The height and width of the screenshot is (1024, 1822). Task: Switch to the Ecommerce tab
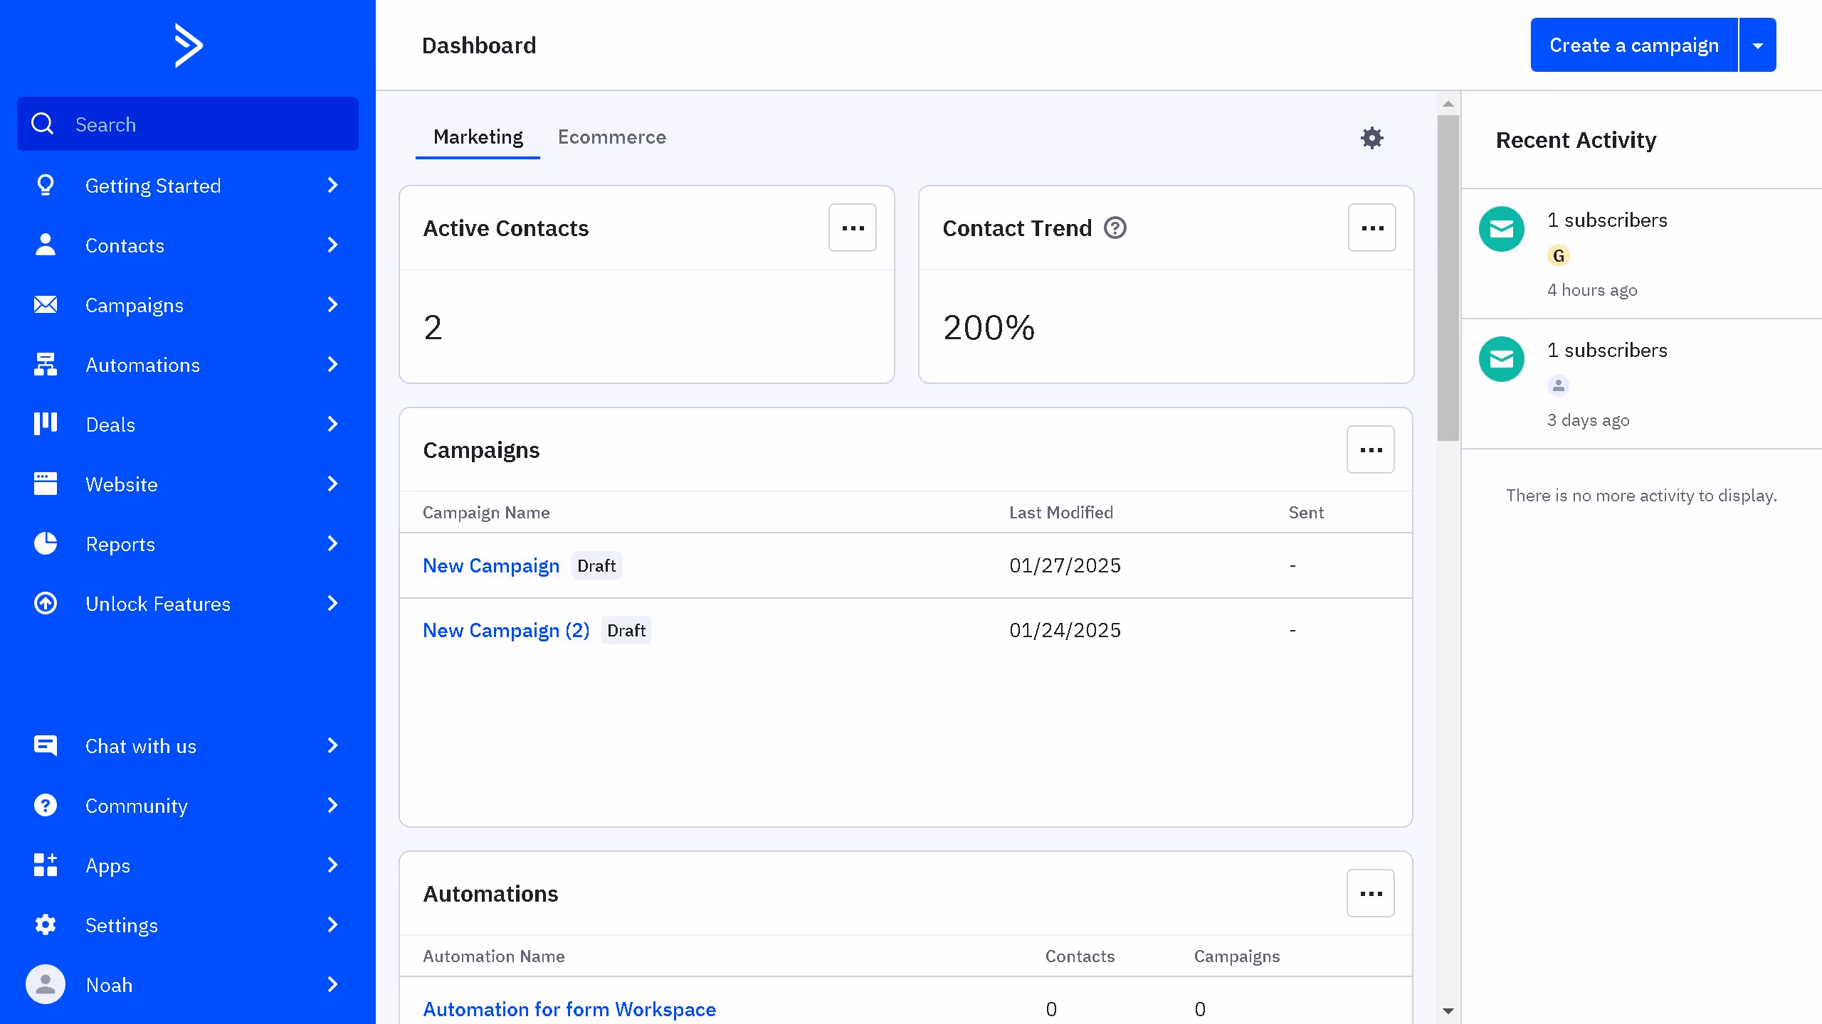click(611, 137)
